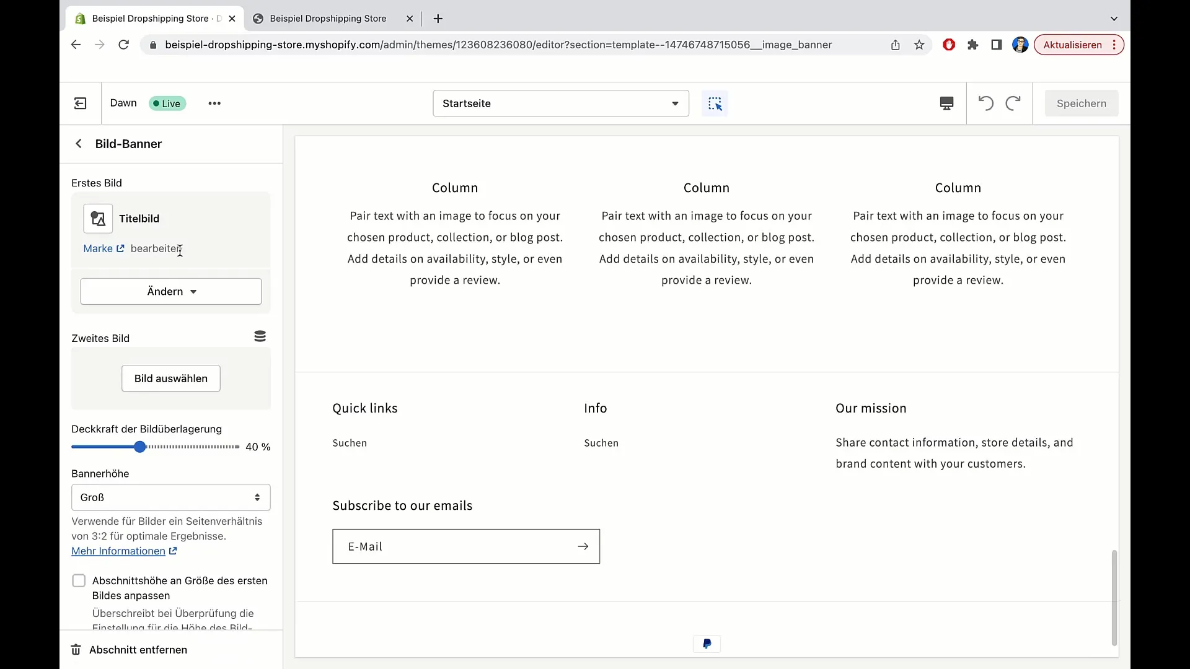
Task: Click the Our mission footer heading
Action: (x=871, y=408)
